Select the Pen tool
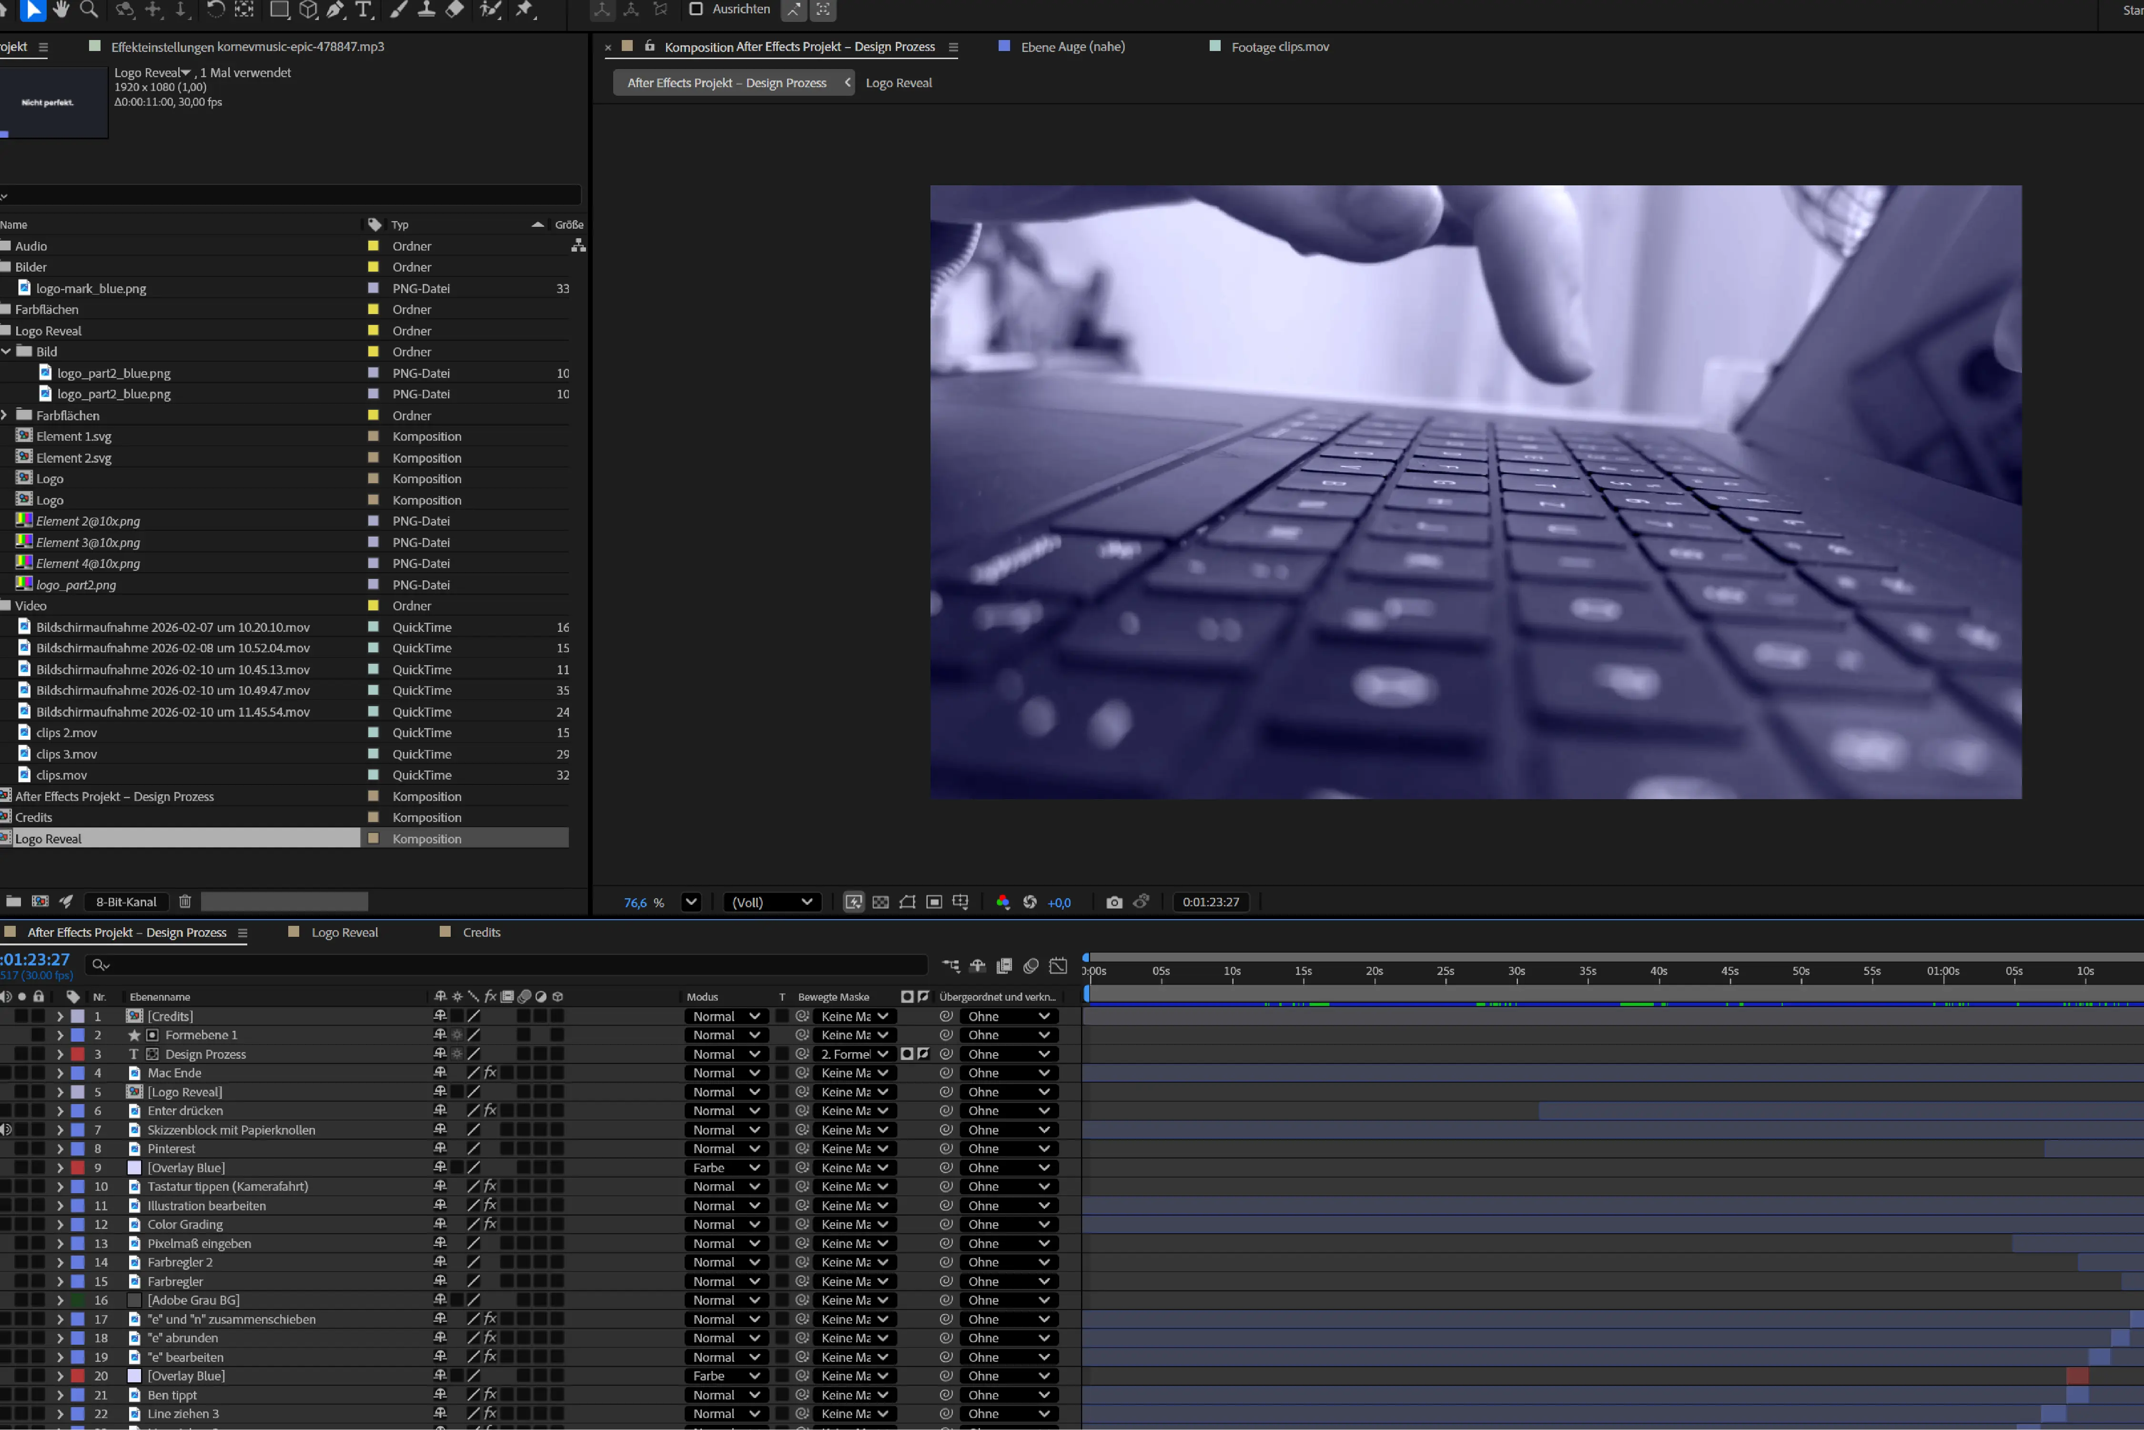The image size is (2144, 1430). [x=335, y=10]
